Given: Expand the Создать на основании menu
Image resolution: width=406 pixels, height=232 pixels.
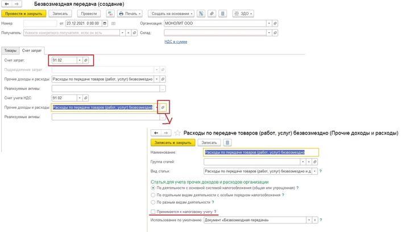Looking at the screenshot, I should coord(171,14).
